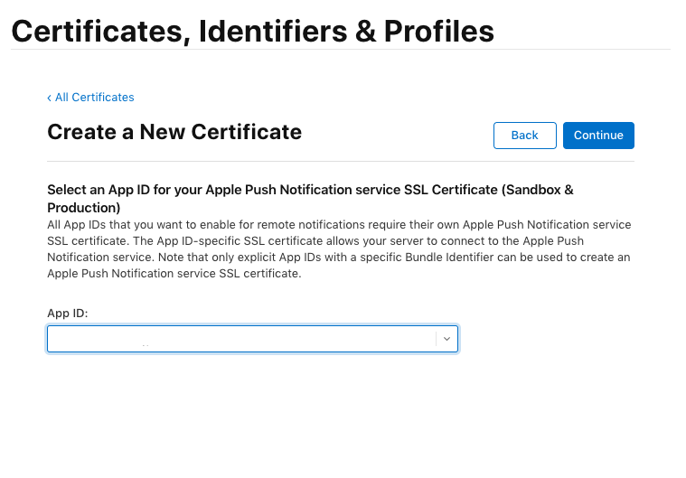Screen dimensions: 686x478
Task: Click the chevron arrow in App ID field
Action: coord(446,339)
